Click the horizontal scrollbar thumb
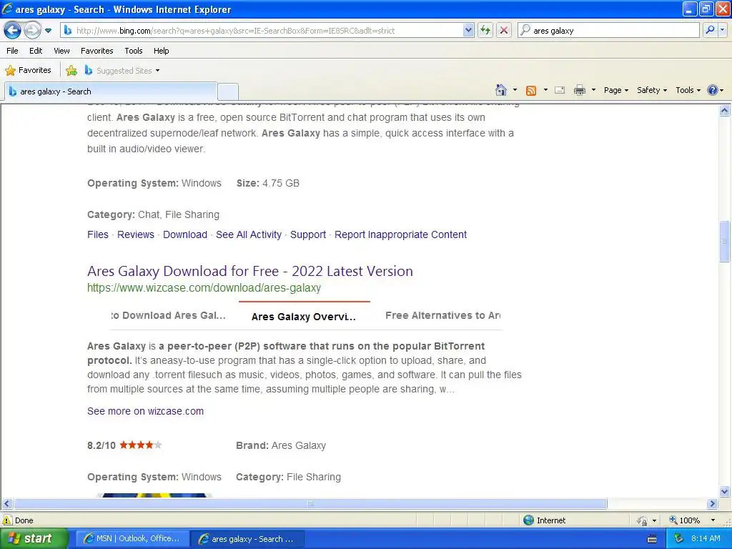Screen dimensions: 732x549 click(x=310, y=504)
